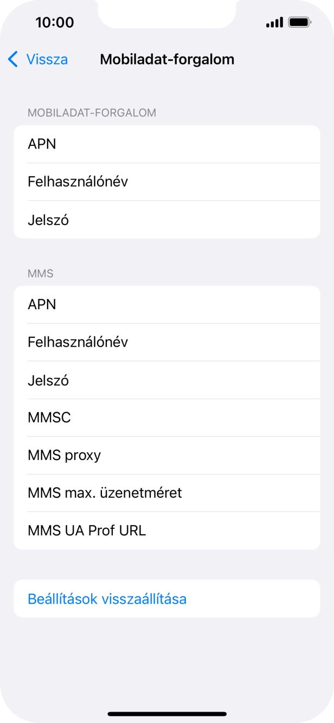Select MMS max. üzenetméret
This screenshot has height=723, width=334.
click(x=167, y=492)
